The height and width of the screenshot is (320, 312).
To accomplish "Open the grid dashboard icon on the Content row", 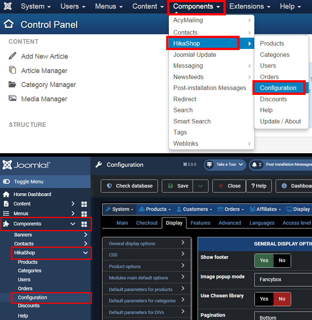I will click(x=84, y=204).
